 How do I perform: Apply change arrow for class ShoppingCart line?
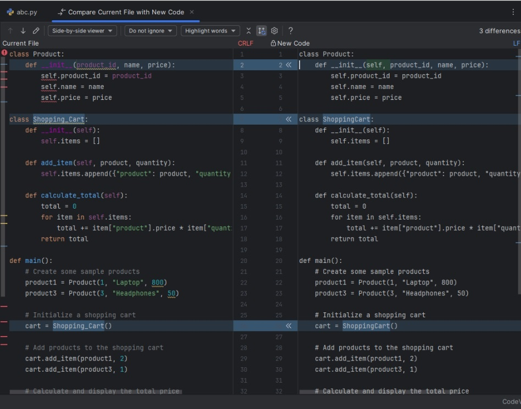click(x=289, y=119)
